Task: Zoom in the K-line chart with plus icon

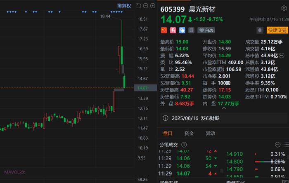Action: (x=153, y=6)
